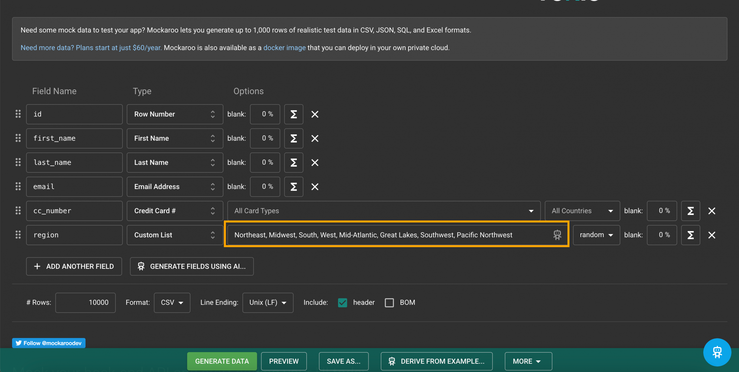The width and height of the screenshot is (739, 372).
Task: Open formula editor for email field
Action: [x=294, y=187]
